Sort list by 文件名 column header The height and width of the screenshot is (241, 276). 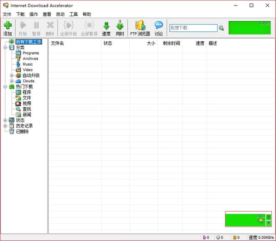[x=57, y=44]
